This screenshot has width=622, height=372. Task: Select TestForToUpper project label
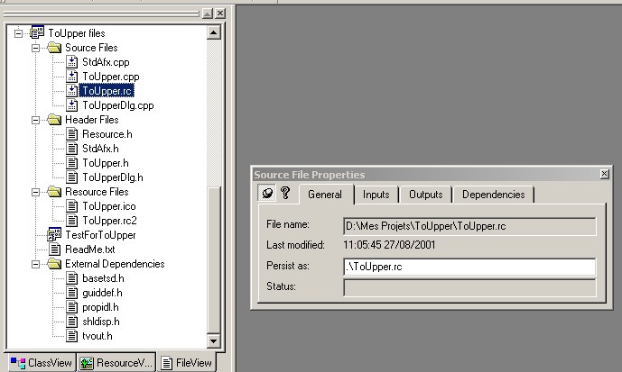(x=100, y=235)
